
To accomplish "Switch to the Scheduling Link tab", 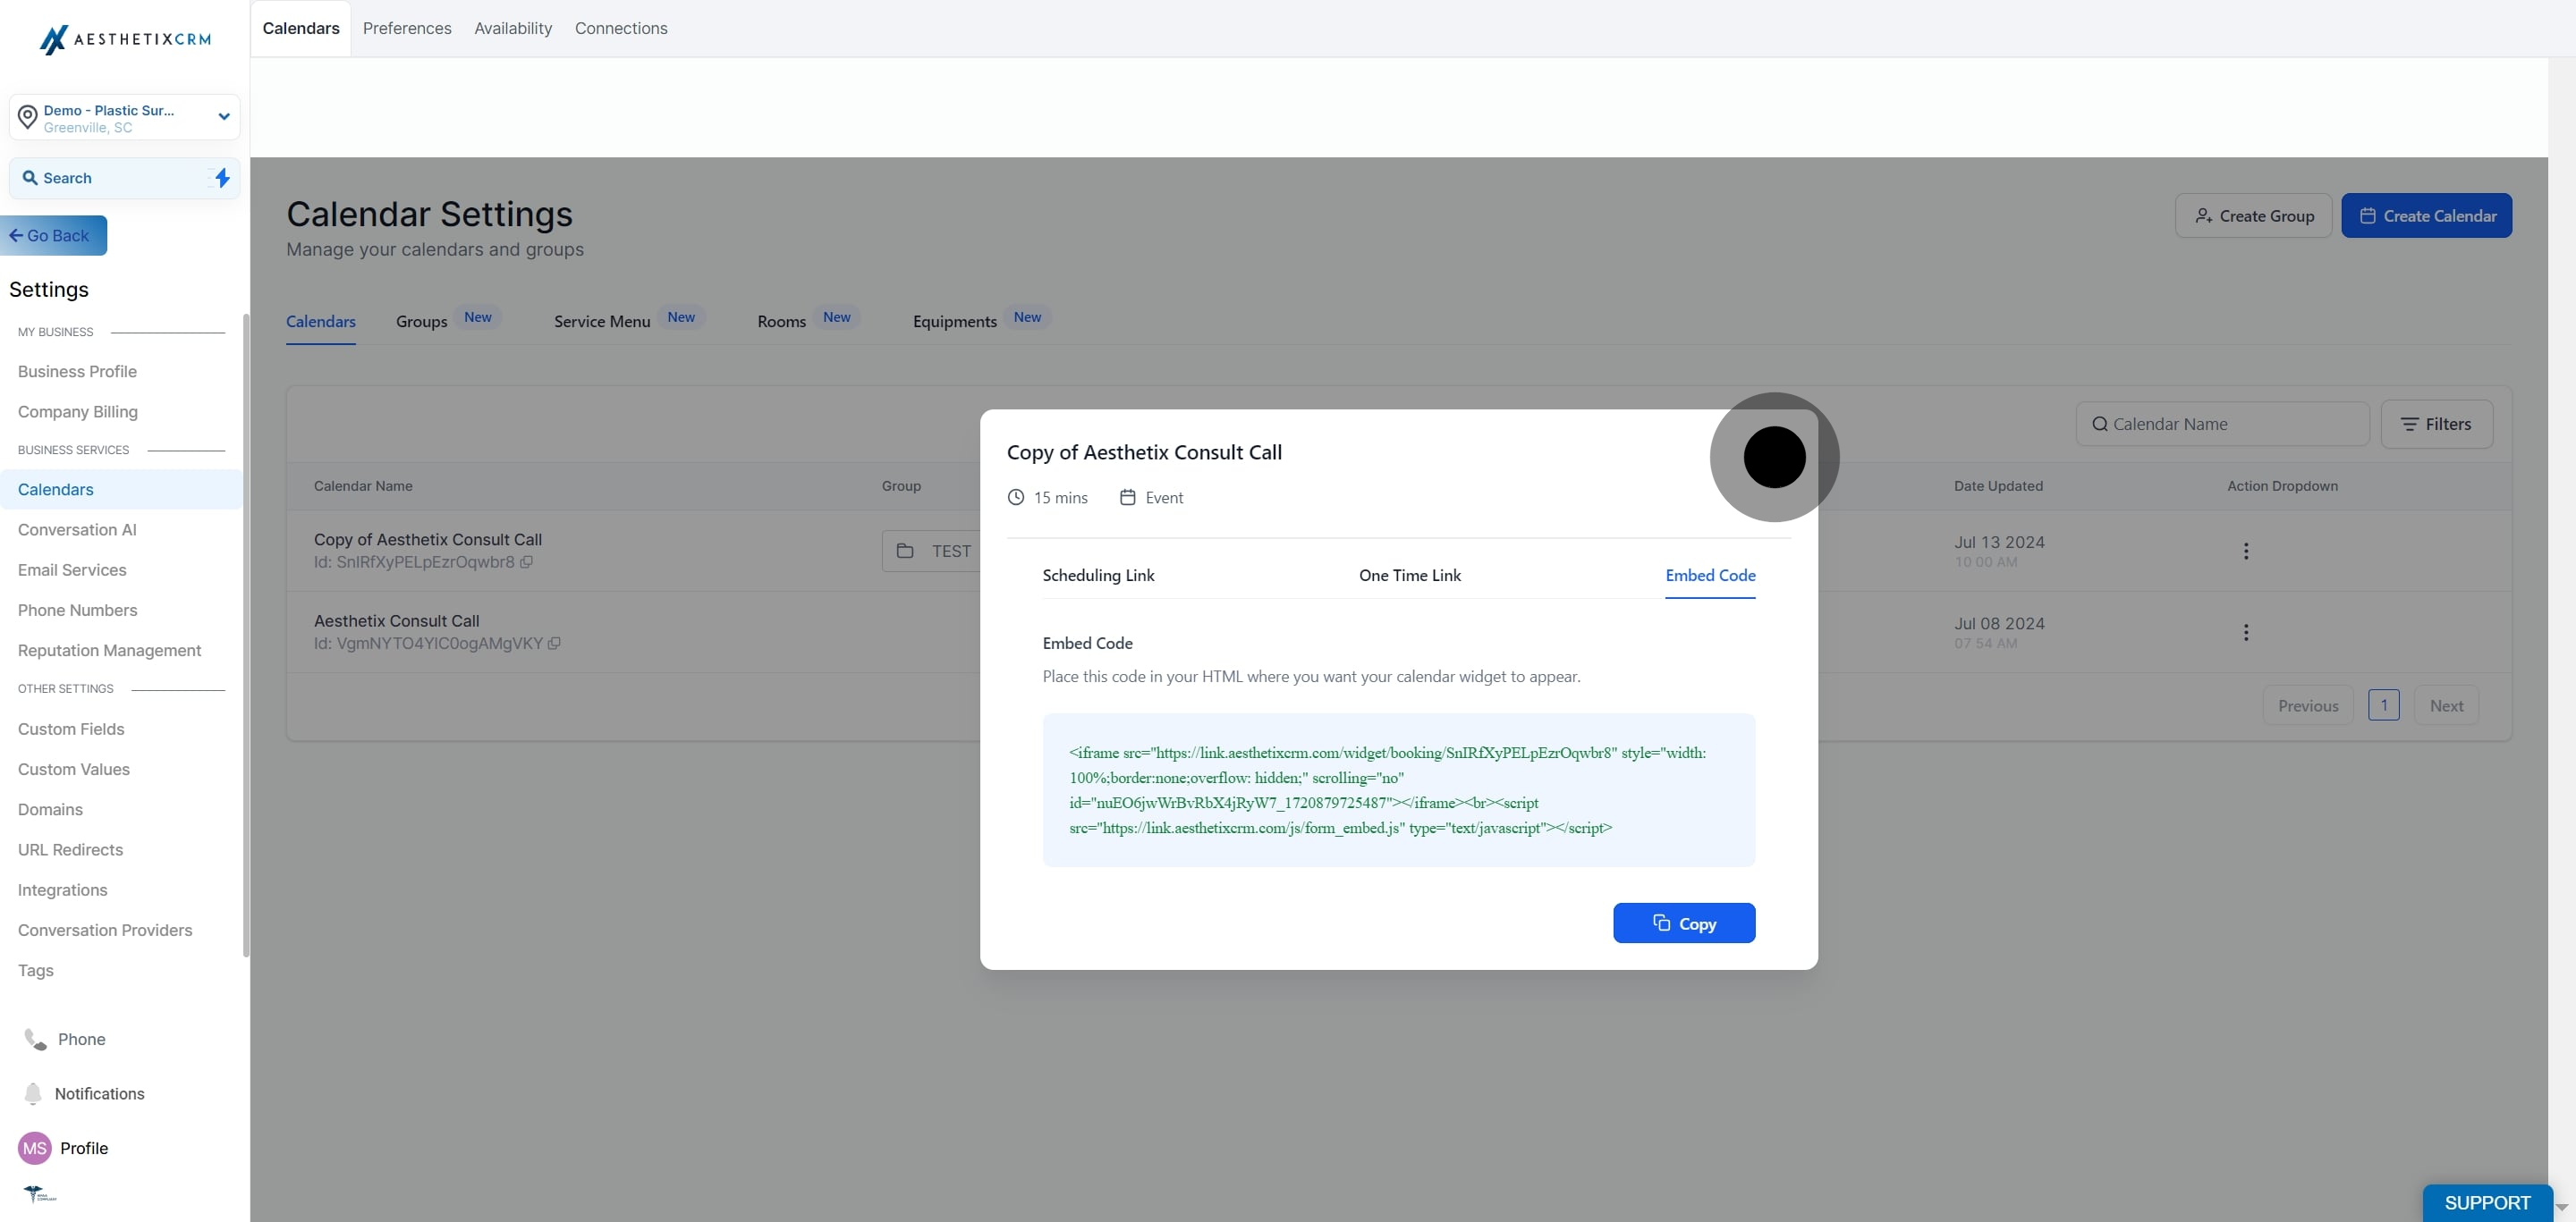I will [x=1098, y=576].
